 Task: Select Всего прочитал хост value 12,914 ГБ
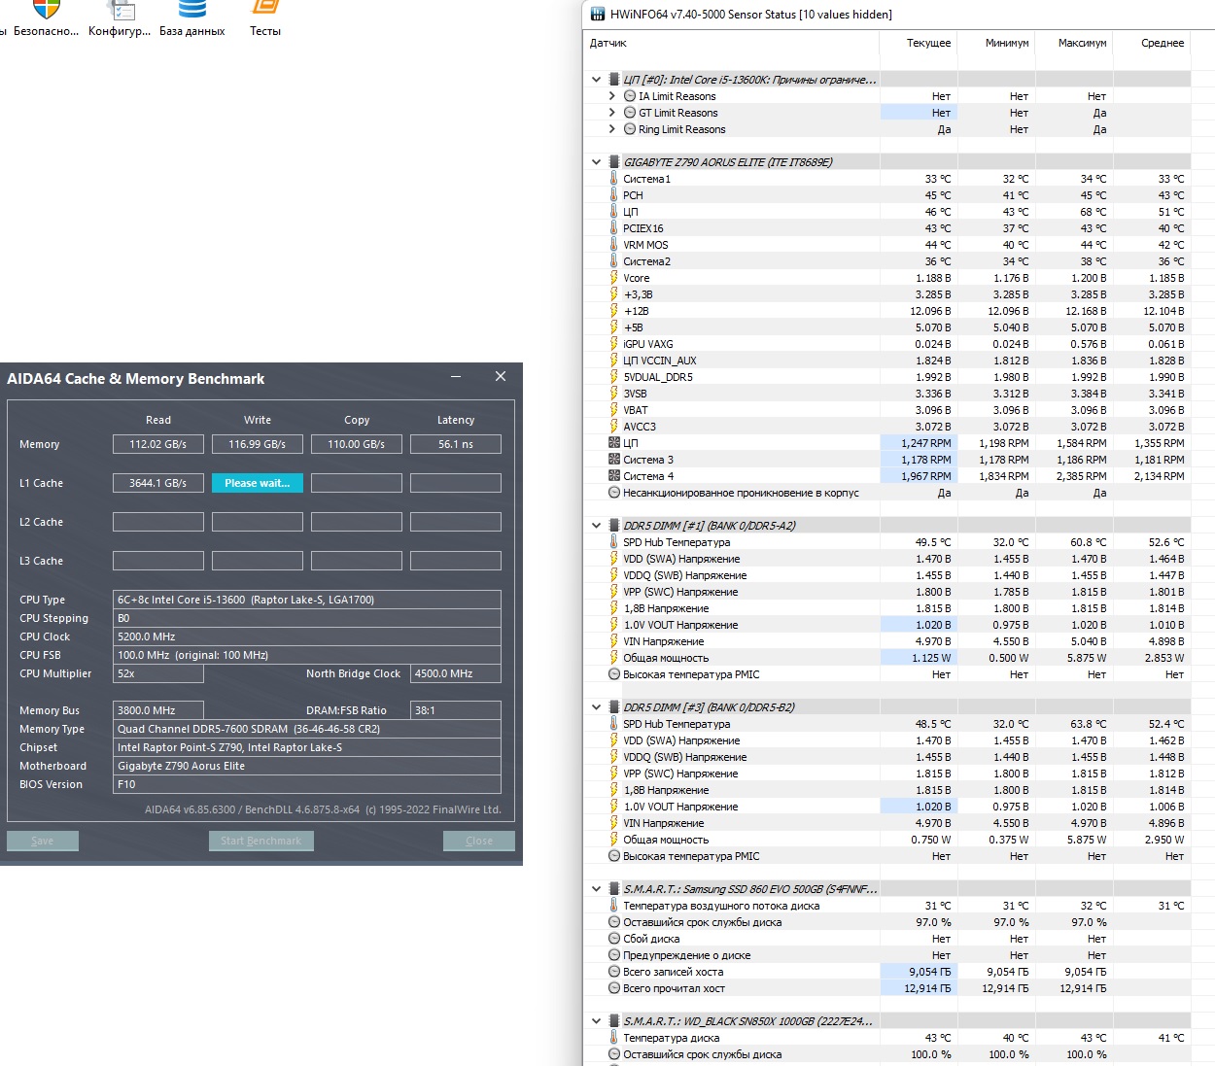tap(927, 988)
